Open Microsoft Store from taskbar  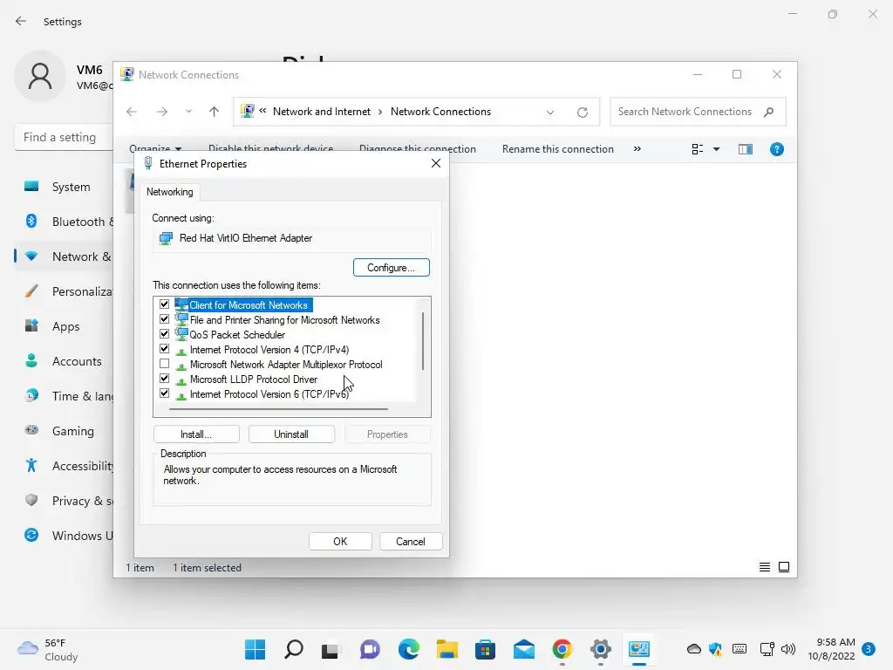click(x=485, y=649)
